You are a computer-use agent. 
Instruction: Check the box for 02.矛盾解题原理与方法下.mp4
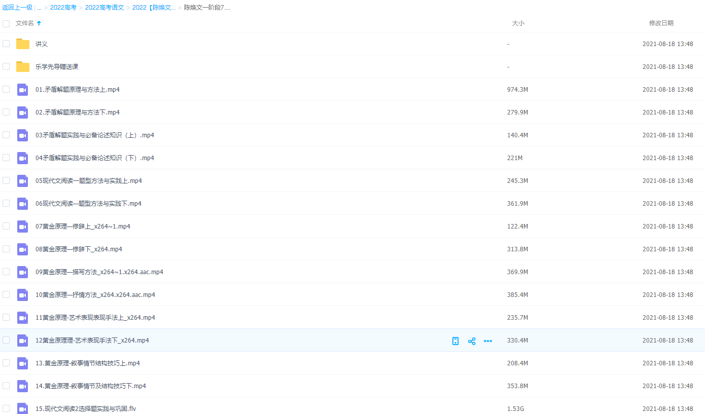point(6,112)
